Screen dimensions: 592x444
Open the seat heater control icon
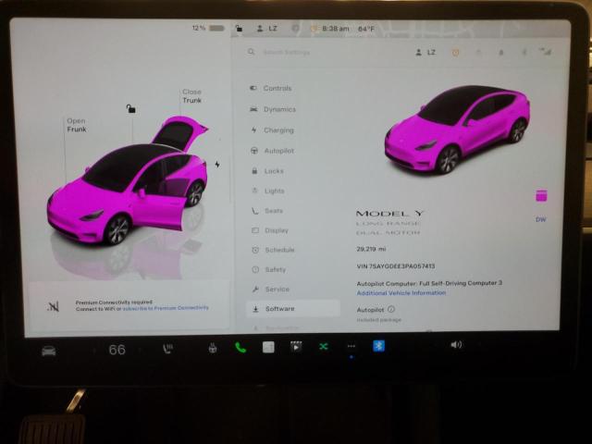[x=167, y=349]
